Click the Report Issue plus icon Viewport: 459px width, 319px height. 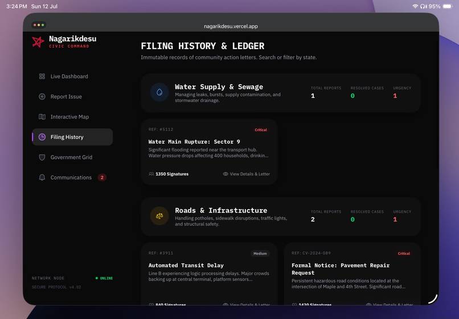[x=42, y=96]
